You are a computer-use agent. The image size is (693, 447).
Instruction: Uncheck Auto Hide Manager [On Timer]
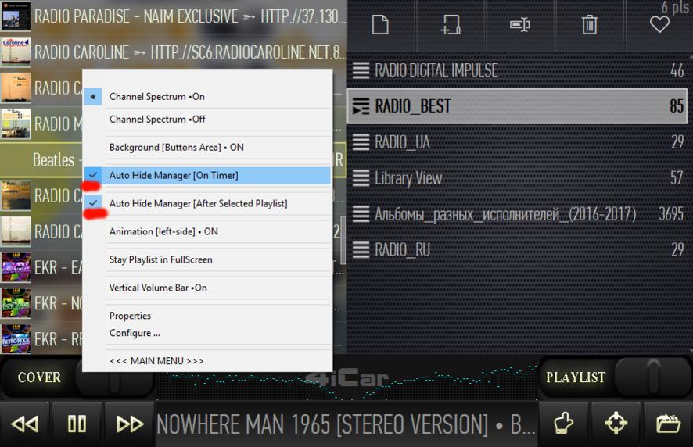coord(174,175)
